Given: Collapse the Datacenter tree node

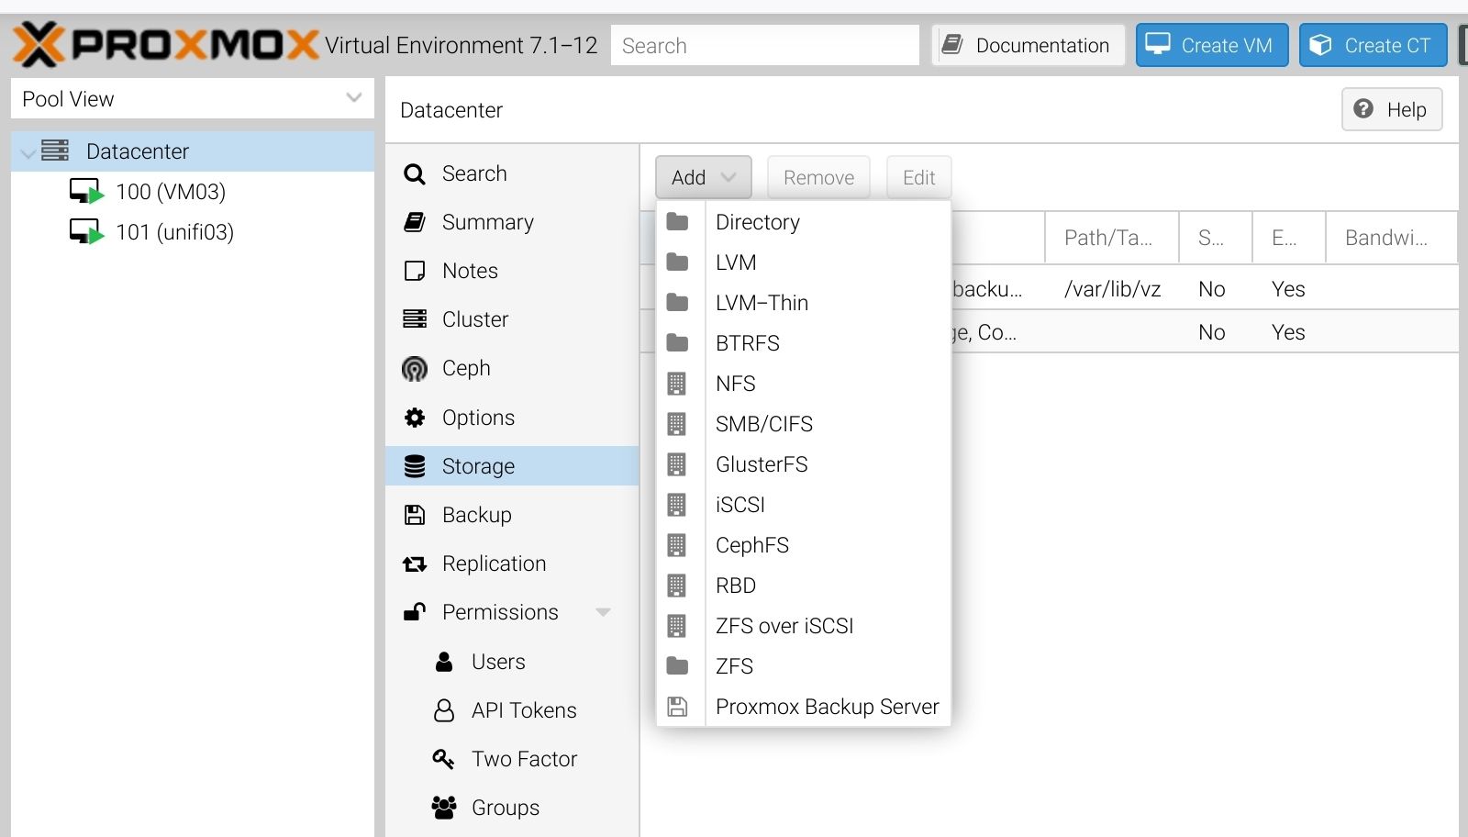Looking at the screenshot, I should pos(28,152).
